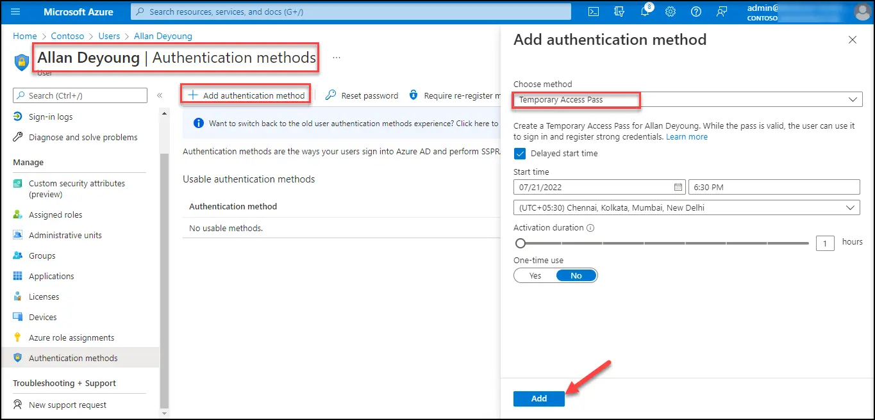Click the Help question mark icon
This screenshot has height=420, width=875.
tap(696, 12)
